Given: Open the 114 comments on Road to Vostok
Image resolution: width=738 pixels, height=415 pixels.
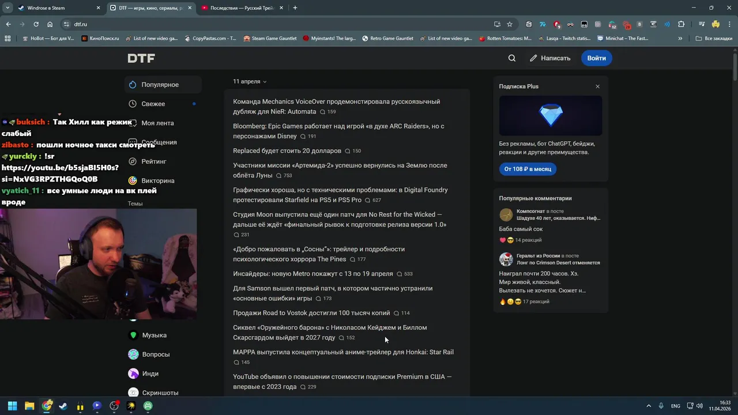Looking at the screenshot, I should click(x=402, y=313).
